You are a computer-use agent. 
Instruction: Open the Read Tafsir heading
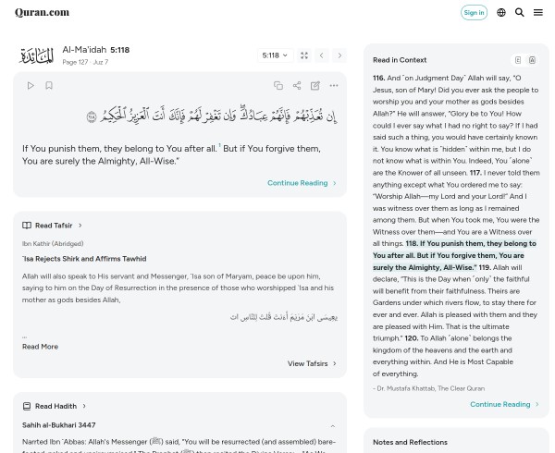coord(54,226)
